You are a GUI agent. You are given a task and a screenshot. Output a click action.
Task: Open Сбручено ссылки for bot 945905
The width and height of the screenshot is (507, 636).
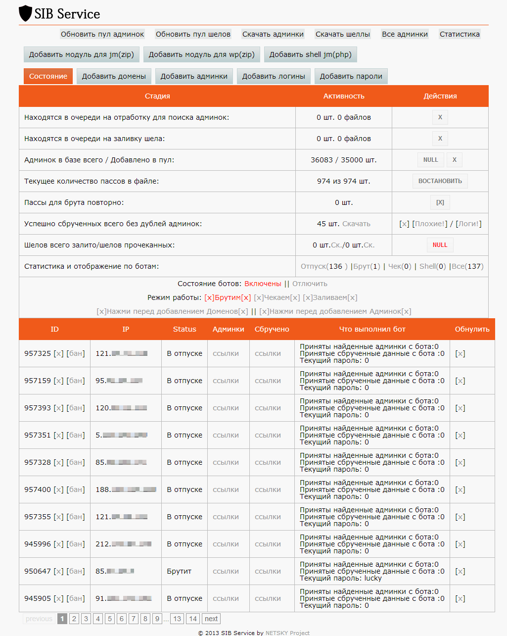(x=268, y=598)
